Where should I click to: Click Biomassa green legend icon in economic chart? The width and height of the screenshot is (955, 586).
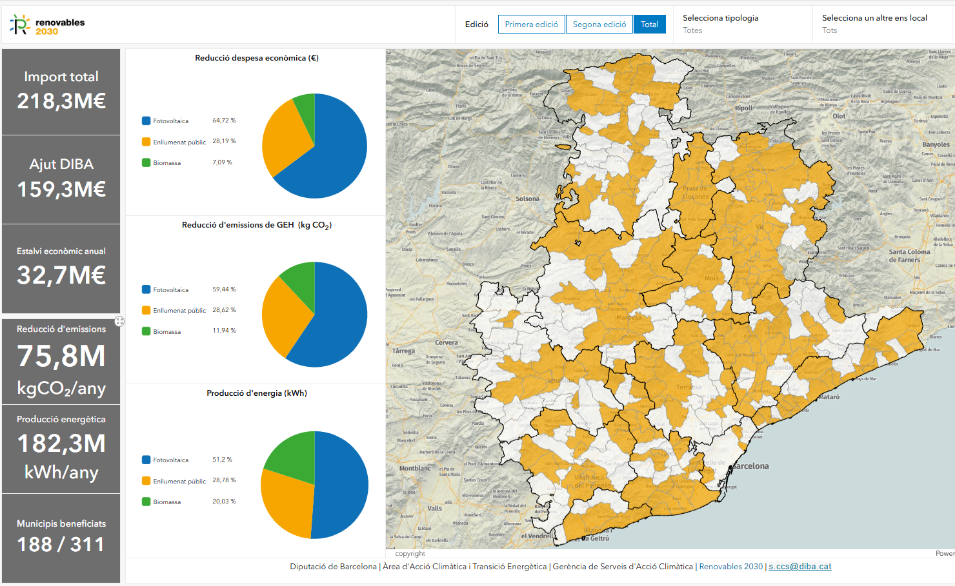click(x=146, y=162)
